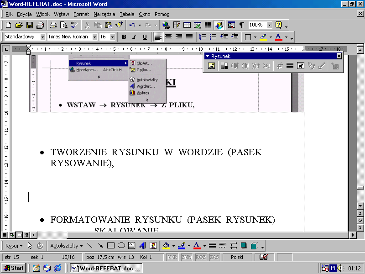Select the Oval shape tool
Screen dimensions: 365x274
coord(121,246)
